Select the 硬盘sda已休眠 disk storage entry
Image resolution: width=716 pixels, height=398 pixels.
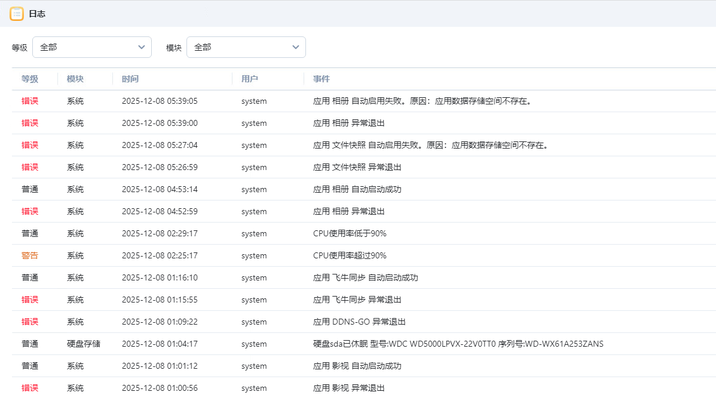pos(458,344)
